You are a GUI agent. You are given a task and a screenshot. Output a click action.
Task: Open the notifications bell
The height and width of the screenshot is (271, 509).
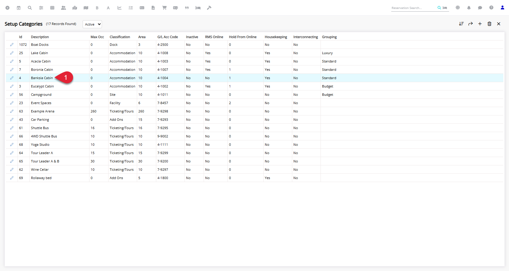[469, 8]
